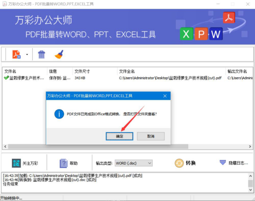Click the file list right scroll arrow
Screen dimensions: 255x201
click(250, 146)
